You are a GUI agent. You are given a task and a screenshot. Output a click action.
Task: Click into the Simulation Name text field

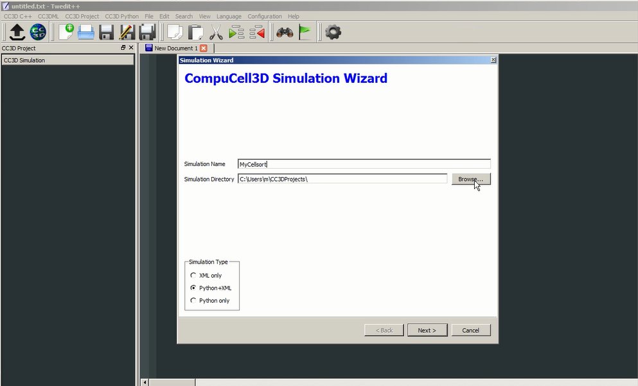364,164
